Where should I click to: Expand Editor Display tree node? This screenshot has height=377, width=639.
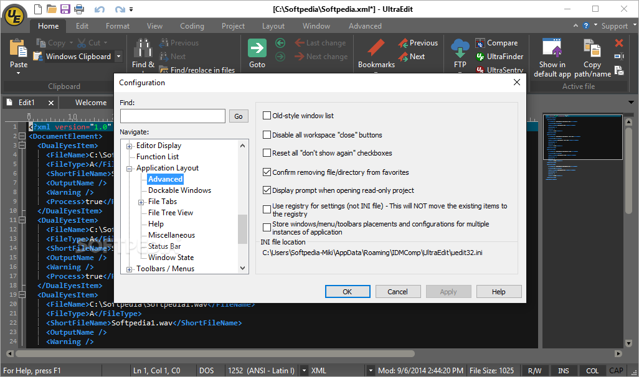point(129,146)
